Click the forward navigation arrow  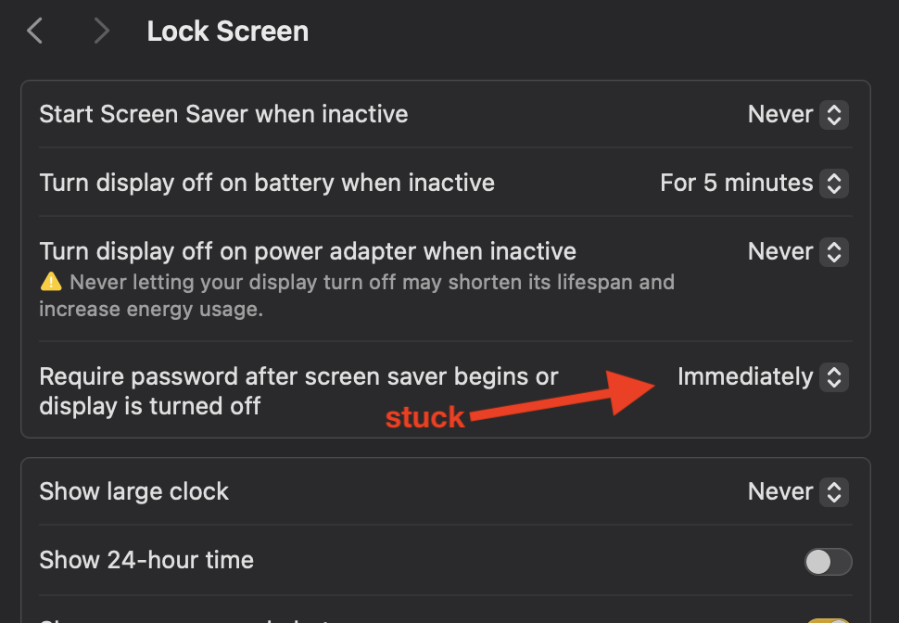101,30
